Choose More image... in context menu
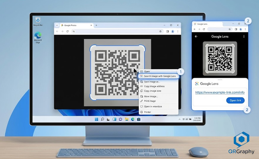The height and width of the screenshot is (159, 259). pyautogui.click(x=159, y=96)
